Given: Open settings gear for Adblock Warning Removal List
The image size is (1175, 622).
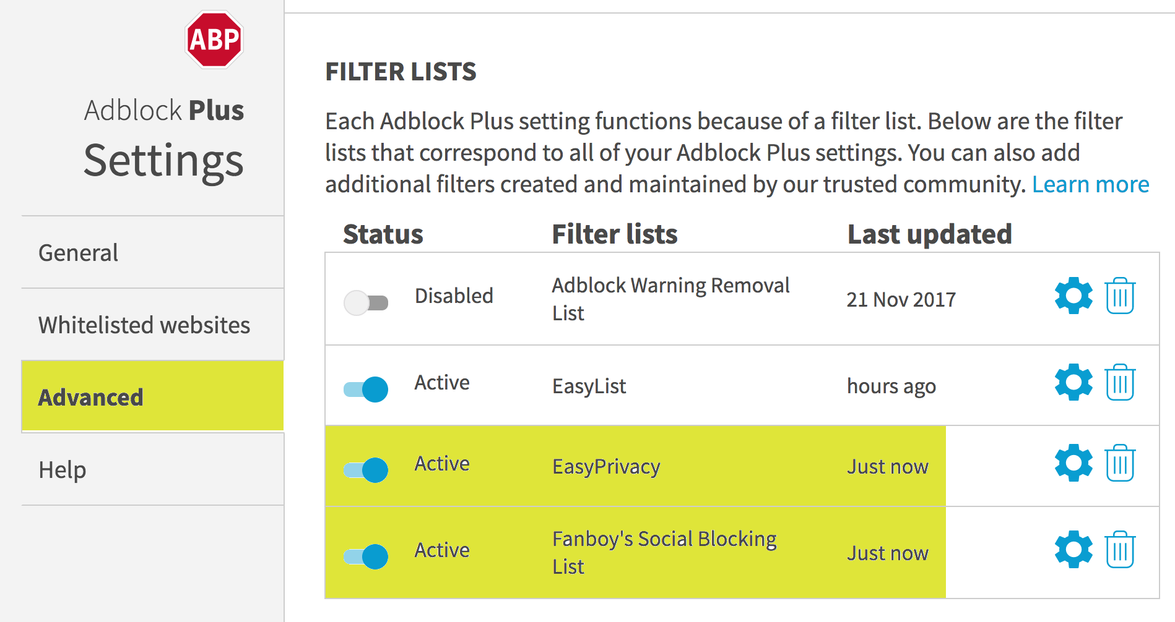Looking at the screenshot, I should (x=1073, y=296).
